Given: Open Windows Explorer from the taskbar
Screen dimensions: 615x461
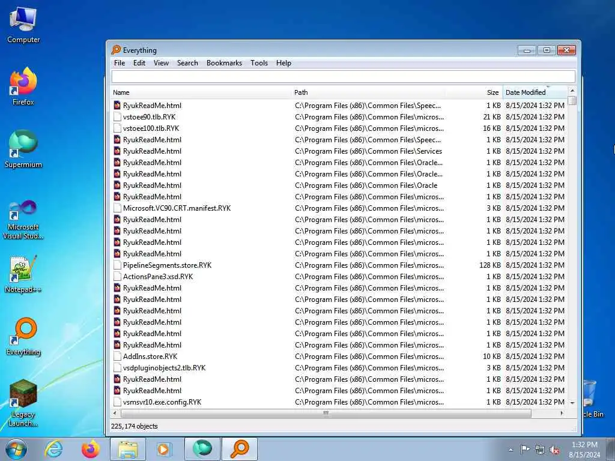Looking at the screenshot, I should tap(128, 449).
